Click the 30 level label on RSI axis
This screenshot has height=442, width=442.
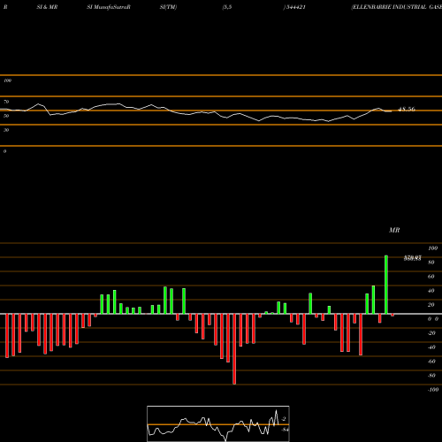pyautogui.click(x=6, y=130)
